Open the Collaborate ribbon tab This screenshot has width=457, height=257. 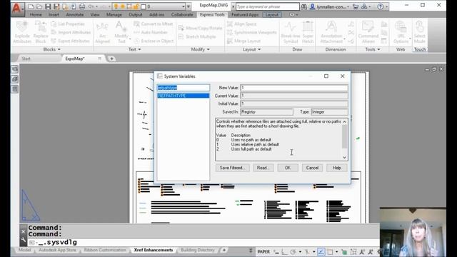tap(182, 14)
